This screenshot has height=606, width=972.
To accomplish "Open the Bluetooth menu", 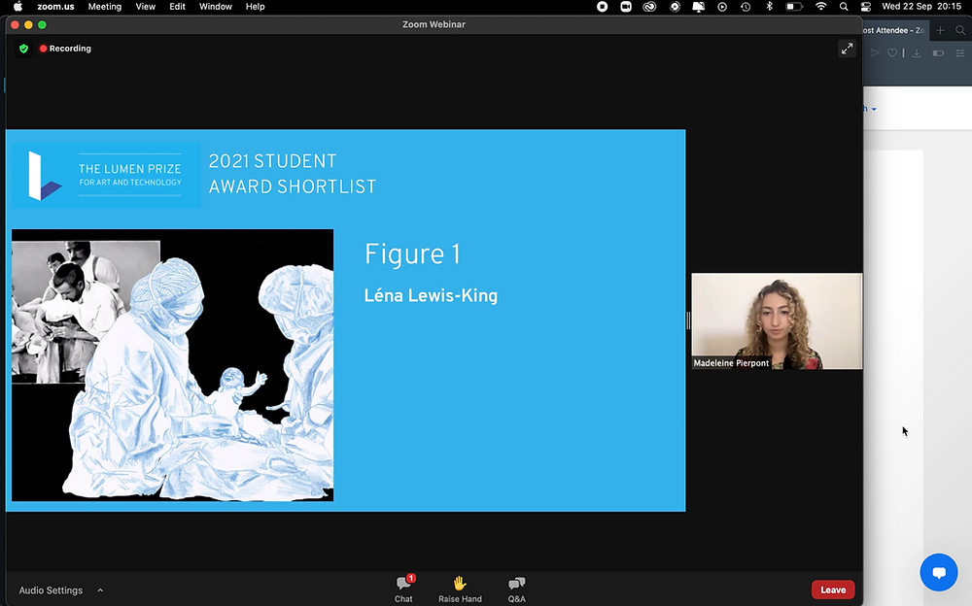I will [769, 7].
